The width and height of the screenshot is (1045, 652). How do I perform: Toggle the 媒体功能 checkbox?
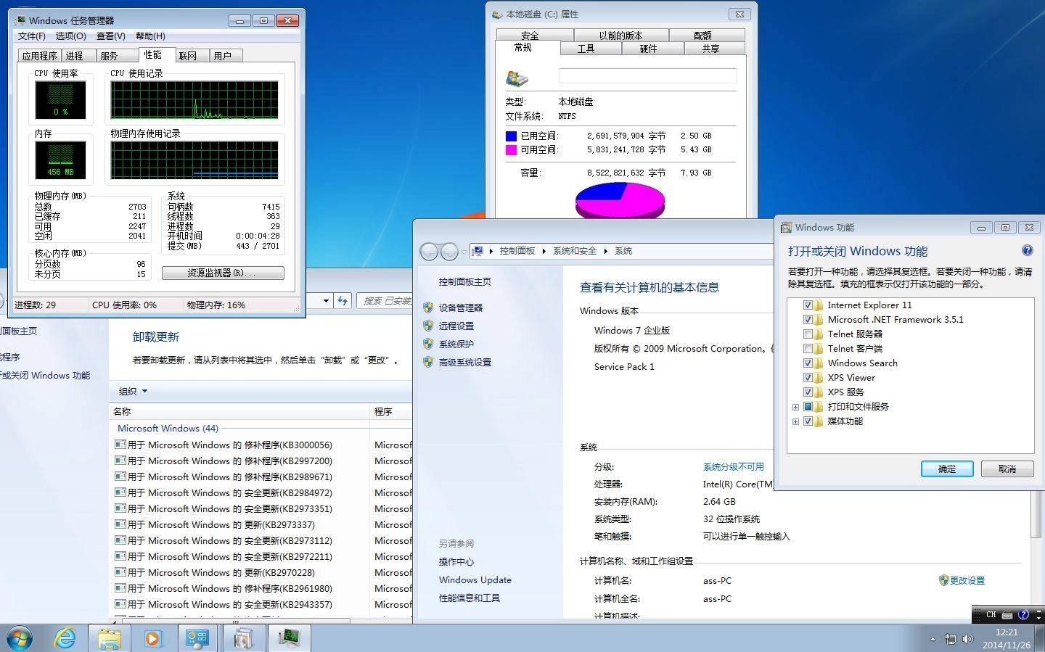[x=808, y=421]
